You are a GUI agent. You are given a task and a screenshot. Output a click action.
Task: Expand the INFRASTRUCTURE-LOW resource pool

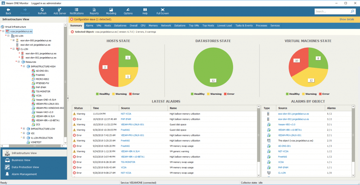(24, 129)
